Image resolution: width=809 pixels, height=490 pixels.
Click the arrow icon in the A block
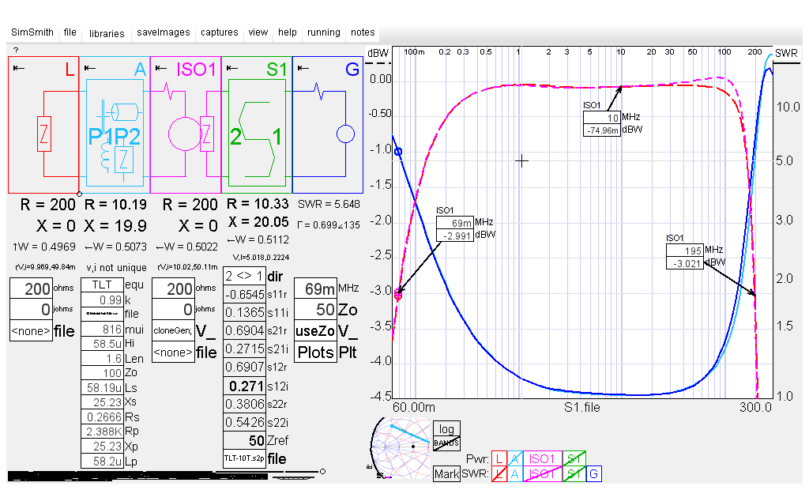tap(90, 68)
